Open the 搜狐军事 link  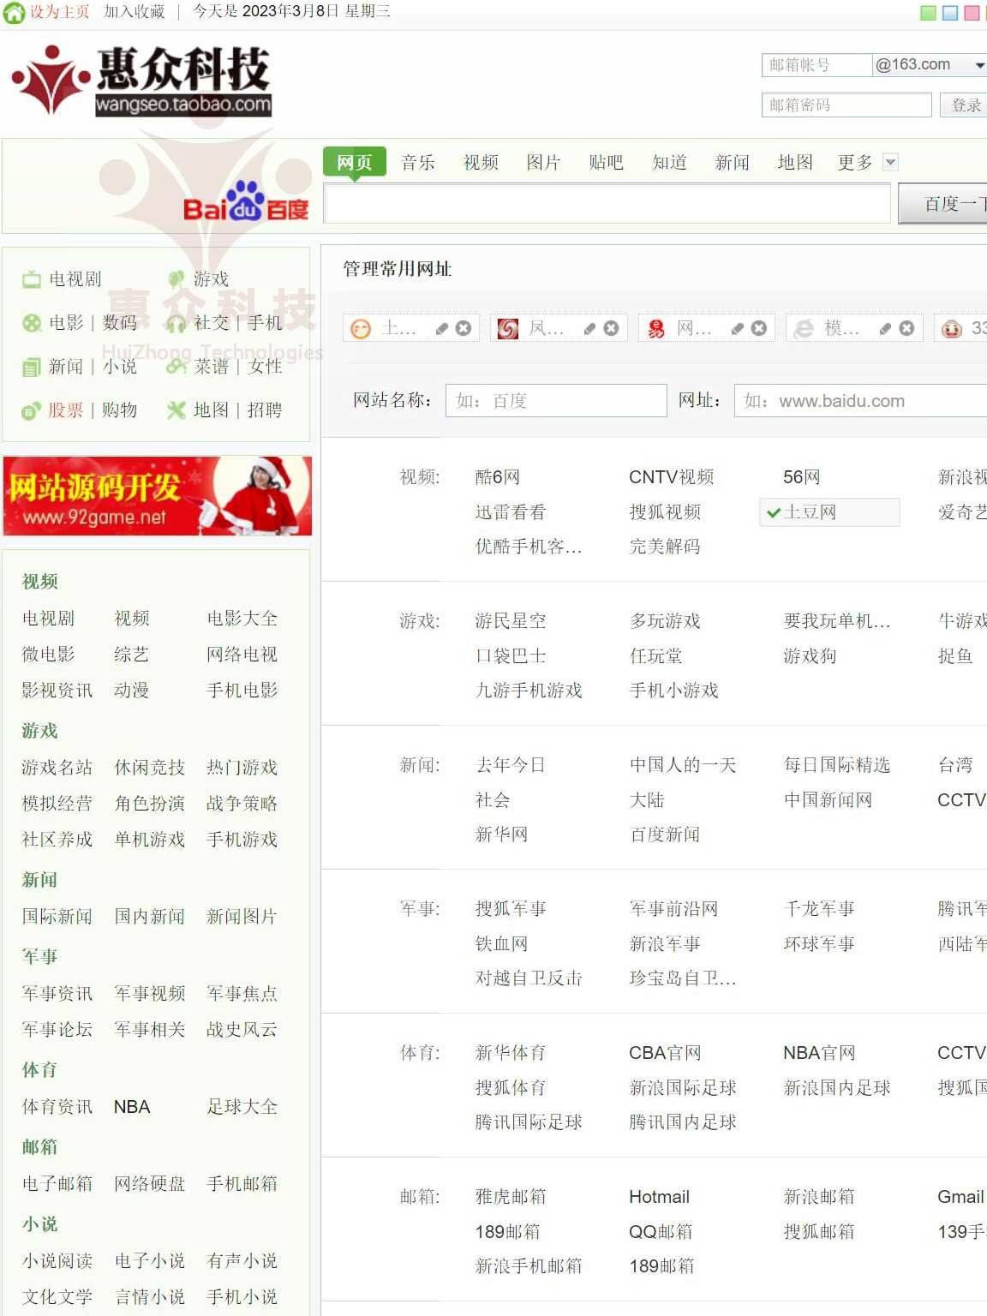pyautogui.click(x=511, y=909)
